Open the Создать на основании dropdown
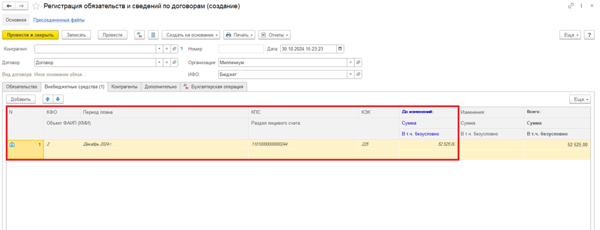The image size is (600, 230). pos(192,35)
